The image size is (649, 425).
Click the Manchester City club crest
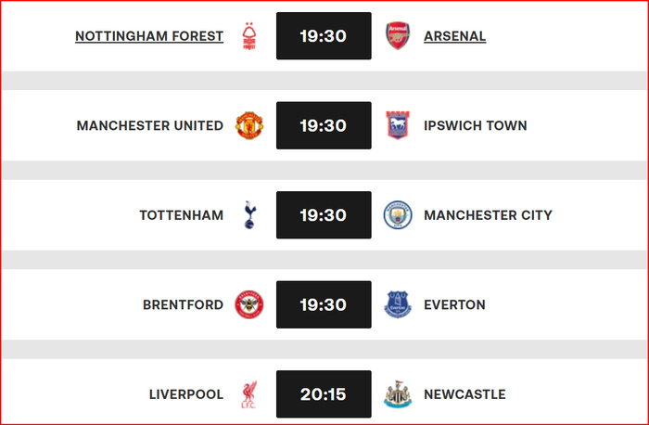coord(398,215)
